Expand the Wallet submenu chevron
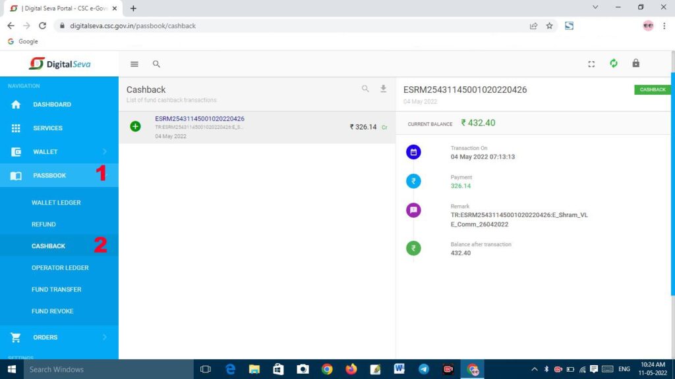 pyautogui.click(x=105, y=152)
